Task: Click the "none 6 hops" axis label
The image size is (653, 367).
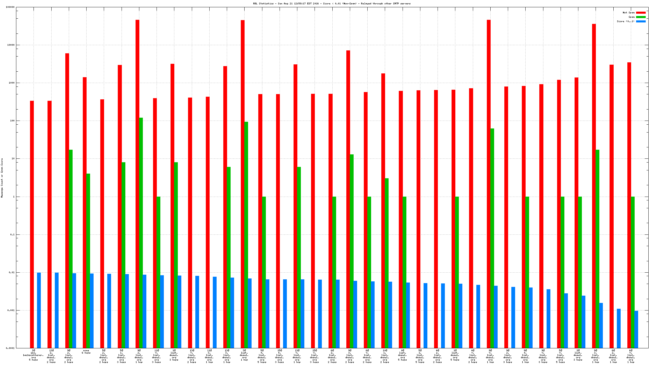Action: [86, 352]
